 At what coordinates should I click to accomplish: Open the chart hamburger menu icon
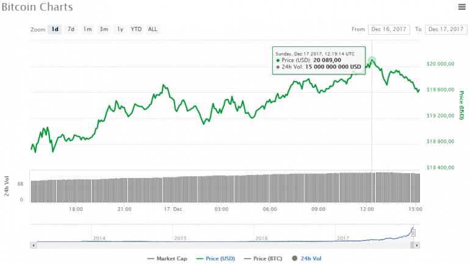462,7
